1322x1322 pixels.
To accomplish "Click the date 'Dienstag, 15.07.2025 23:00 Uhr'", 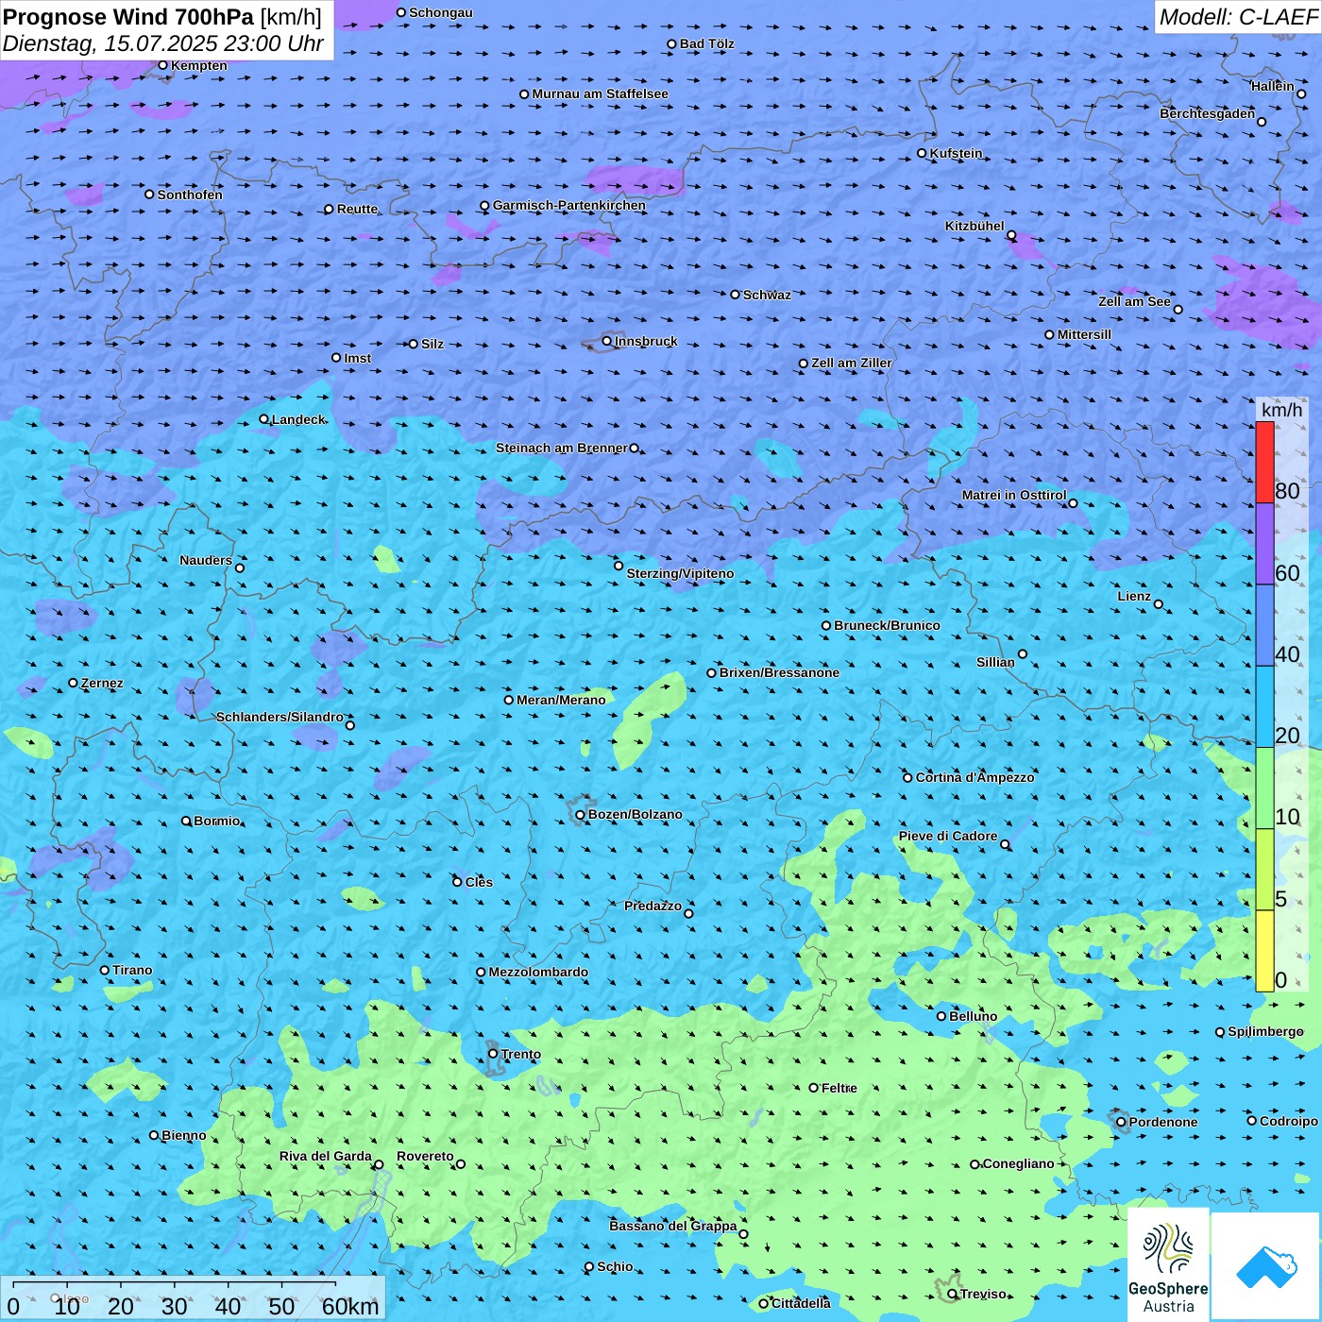I will pos(163,43).
